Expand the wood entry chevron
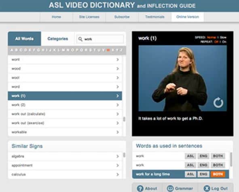The image size is (239, 192). pyautogui.click(x=118, y=69)
